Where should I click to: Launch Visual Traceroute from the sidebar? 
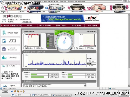10,49
